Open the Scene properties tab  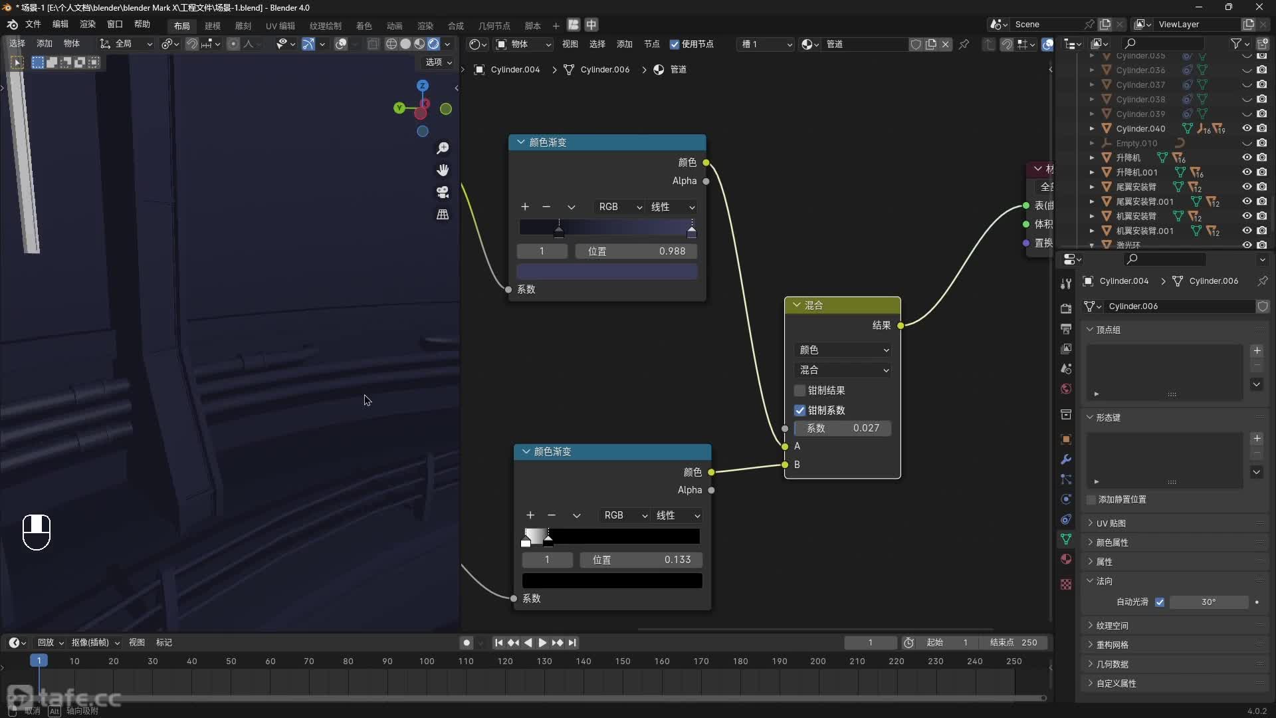tap(1066, 369)
